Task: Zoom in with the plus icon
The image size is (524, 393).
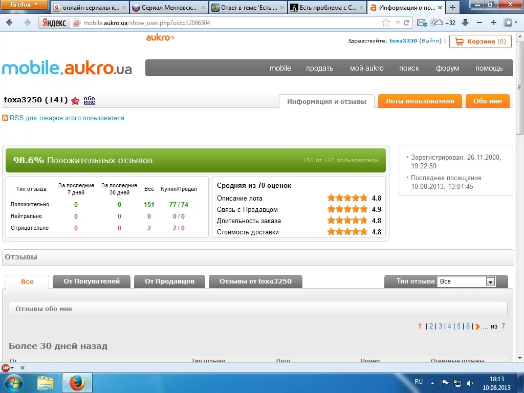Action: [494, 23]
